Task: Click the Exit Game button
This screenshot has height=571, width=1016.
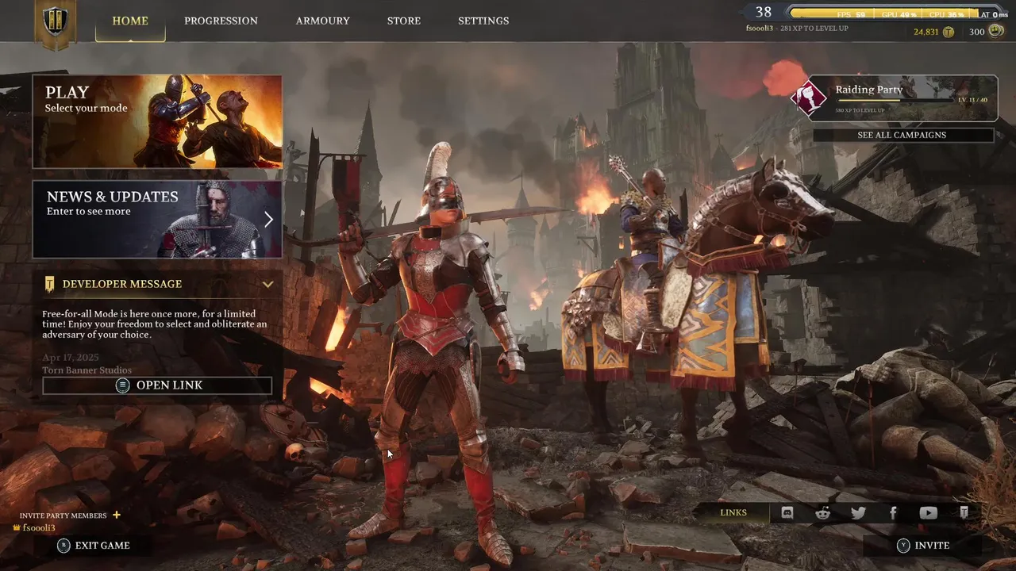Action: [x=94, y=546]
